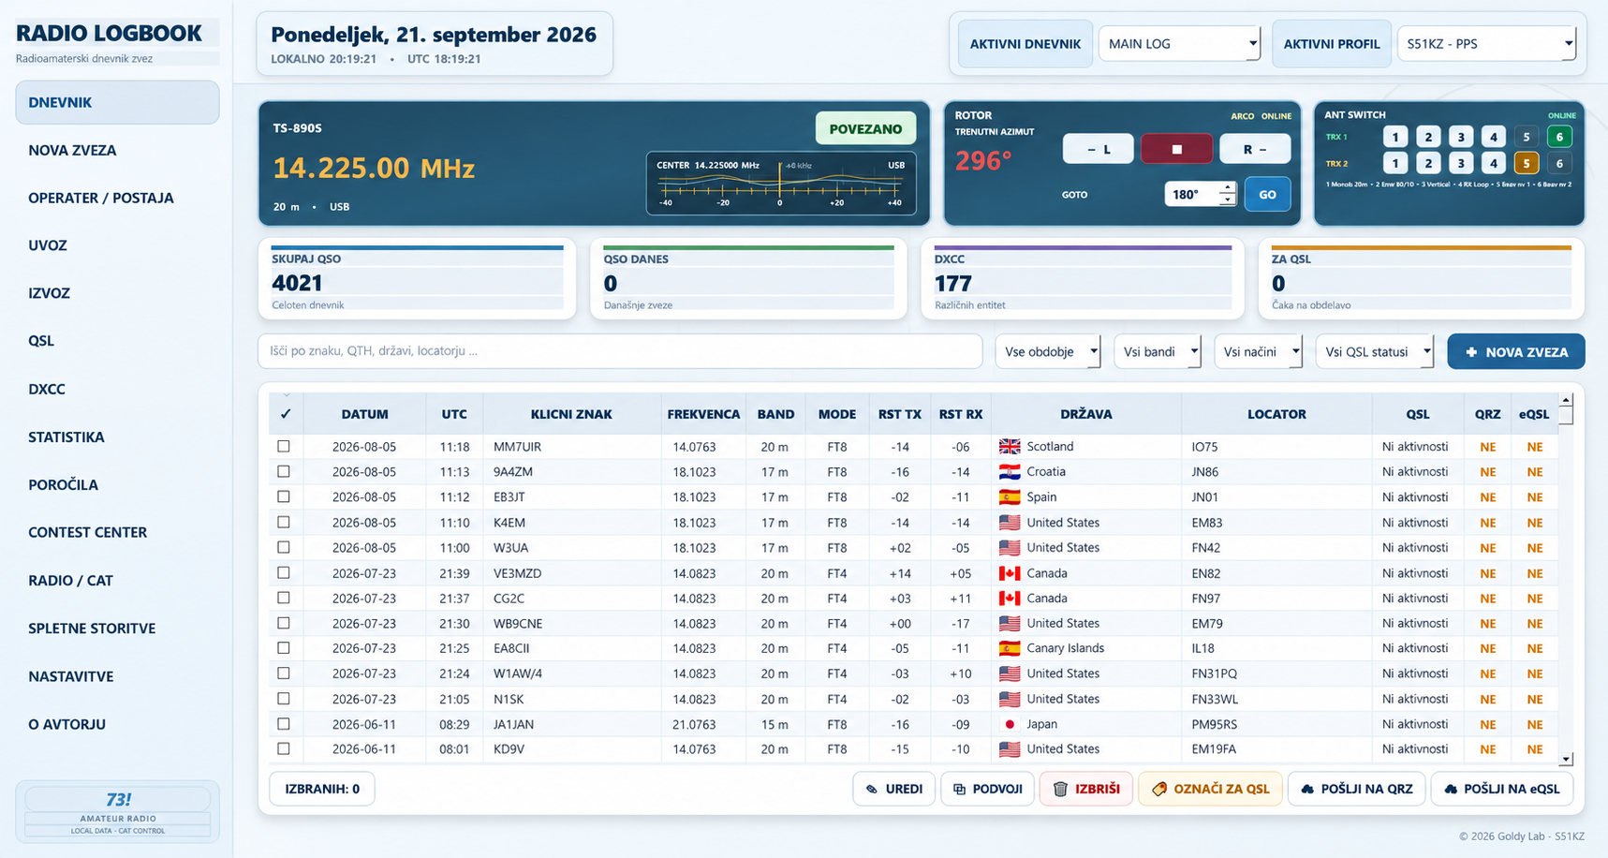Screen dimensions: 1608x858
Task: Click the tag icon on OZNAČI ZA QSL
Action: click(x=1158, y=790)
